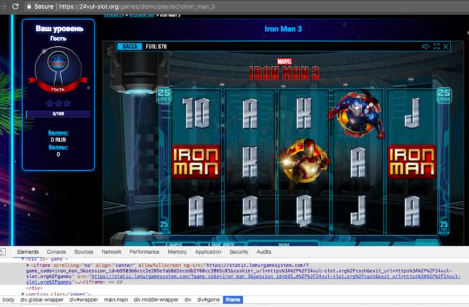Select div#game in the DevTools breadcrumb
The height and width of the screenshot is (307, 469).
pyautogui.click(x=209, y=300)
